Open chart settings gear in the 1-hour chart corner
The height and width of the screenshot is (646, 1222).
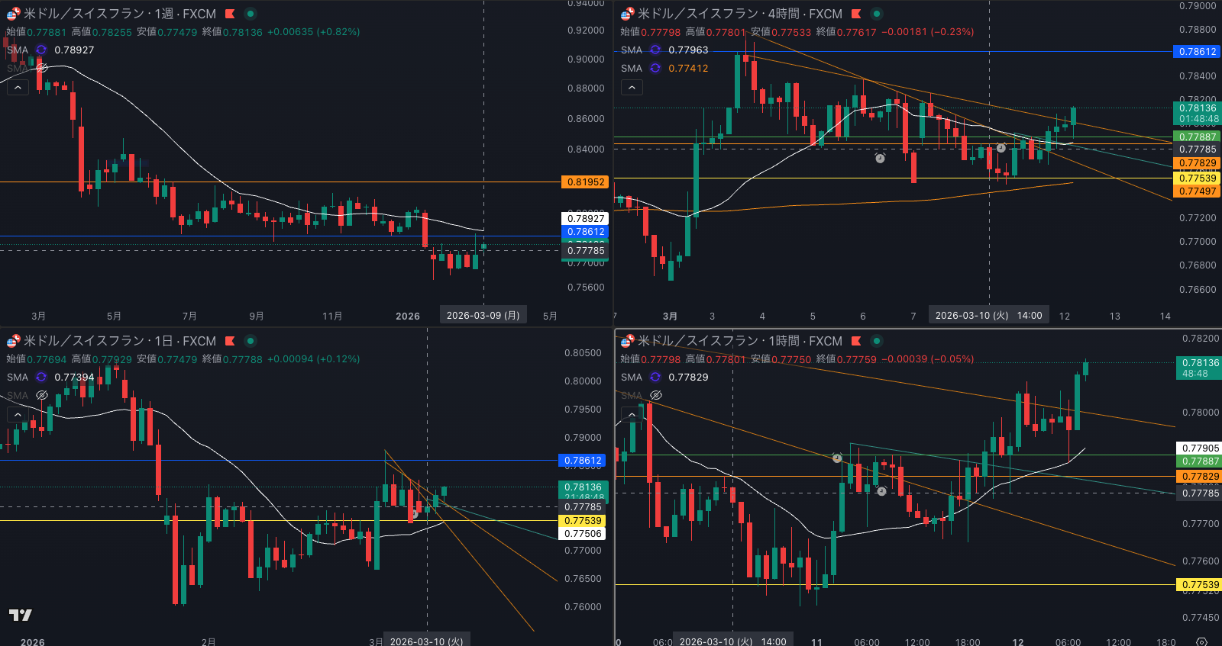pyautogui.click(x=1201, y=641)
